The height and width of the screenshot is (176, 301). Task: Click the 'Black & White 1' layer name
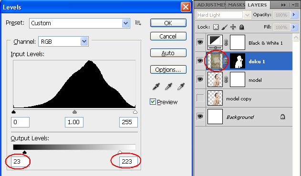266,43
